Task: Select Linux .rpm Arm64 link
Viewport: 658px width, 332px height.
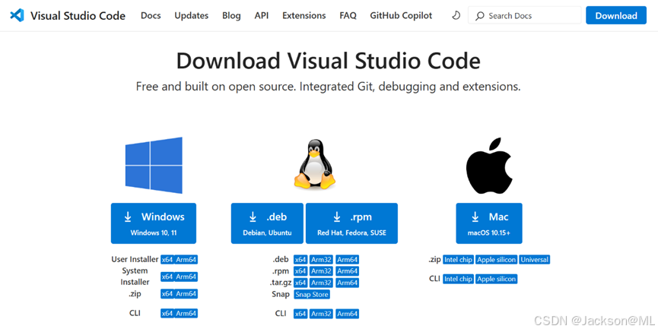Action: tap(347, 271)
